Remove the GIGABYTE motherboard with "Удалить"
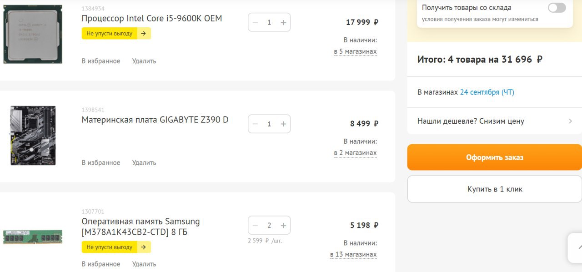The image size is (582, 272). [144, 162]
